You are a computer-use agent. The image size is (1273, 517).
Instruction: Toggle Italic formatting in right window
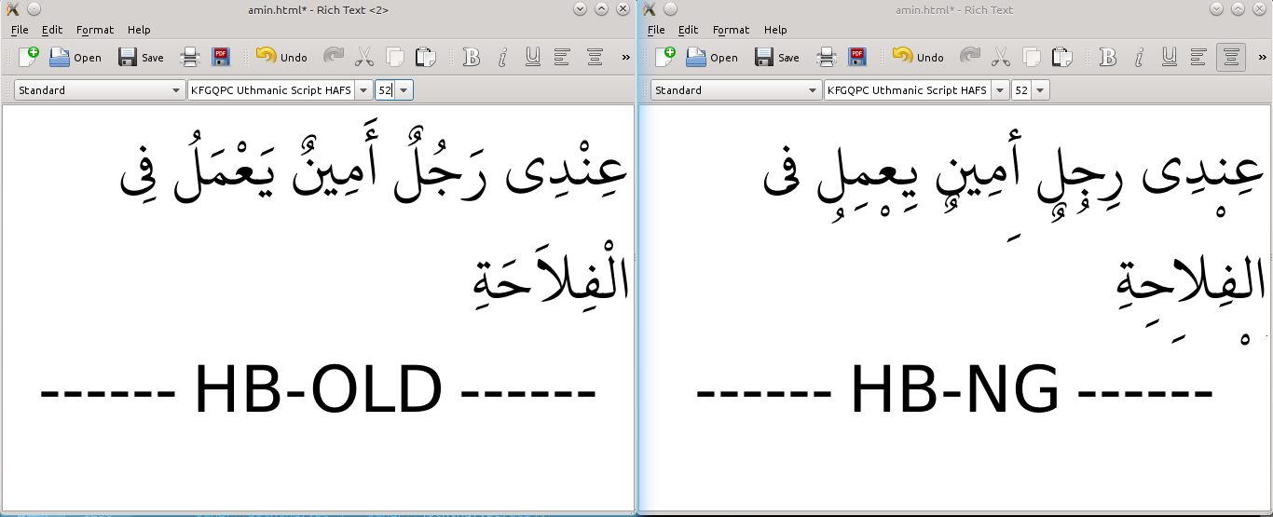coord(1139,57)
